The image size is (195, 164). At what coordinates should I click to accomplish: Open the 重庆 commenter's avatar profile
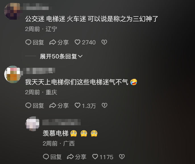point(13,74)
